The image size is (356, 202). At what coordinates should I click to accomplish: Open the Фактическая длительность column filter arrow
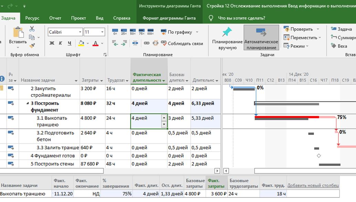164,81
